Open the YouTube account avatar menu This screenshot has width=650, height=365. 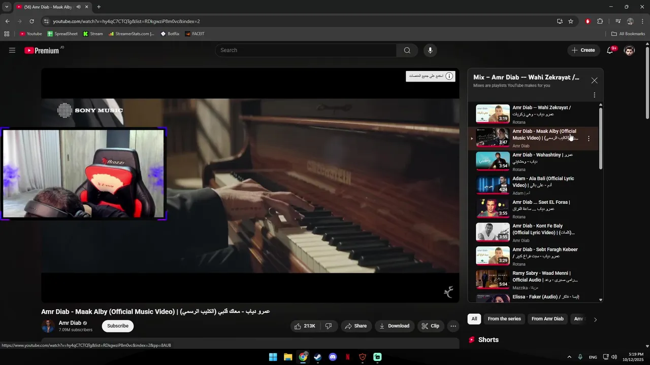tap(629, 50)
